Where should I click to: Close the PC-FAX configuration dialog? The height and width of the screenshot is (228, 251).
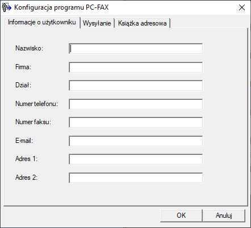[x=242, y=7]
